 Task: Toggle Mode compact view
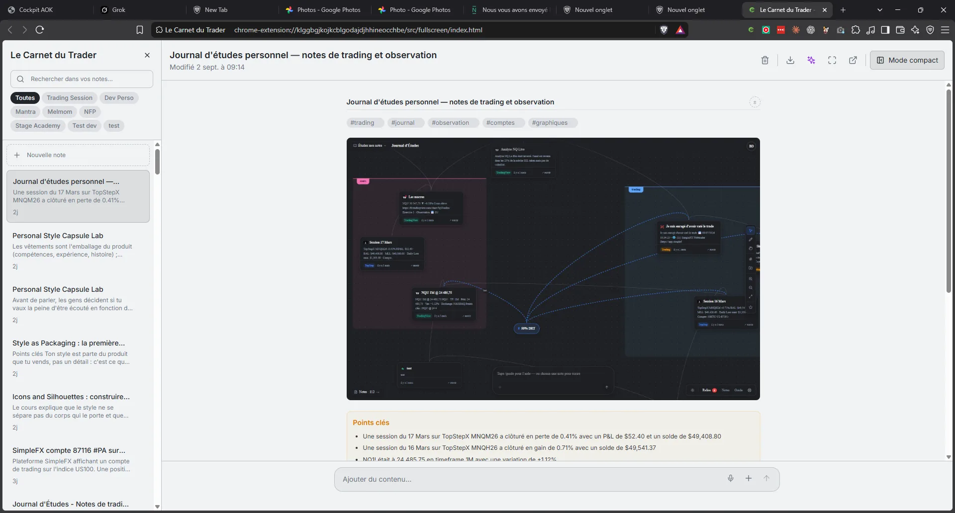tap(907, 60)
